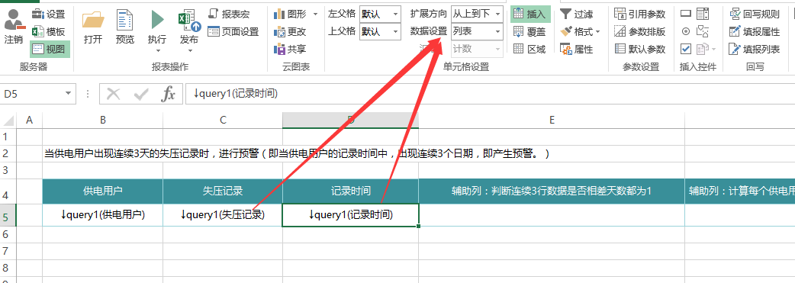Viewport: 795px width, 283px height.
Task: Open the Name Box dropdown arrow
Action: [69, 94]
